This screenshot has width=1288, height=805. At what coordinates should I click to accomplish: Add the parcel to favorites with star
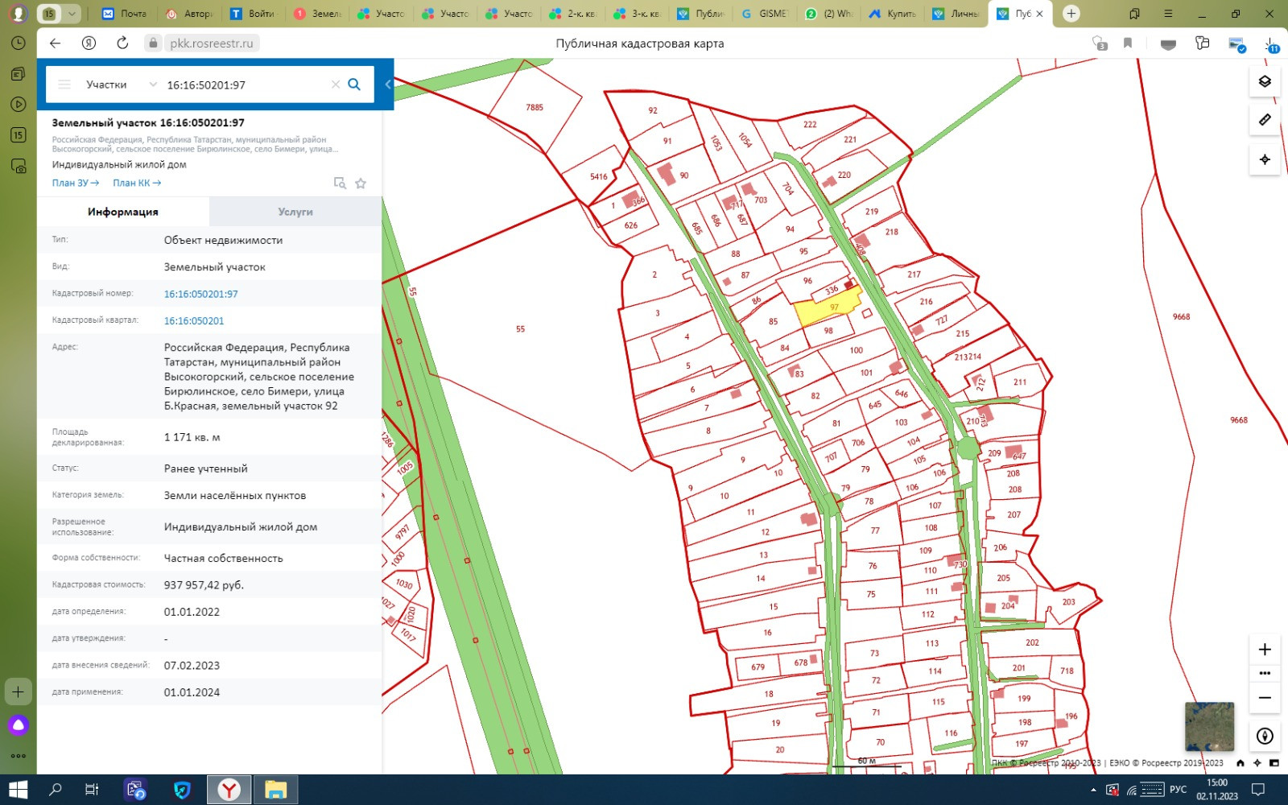click(x=361, y=184)
